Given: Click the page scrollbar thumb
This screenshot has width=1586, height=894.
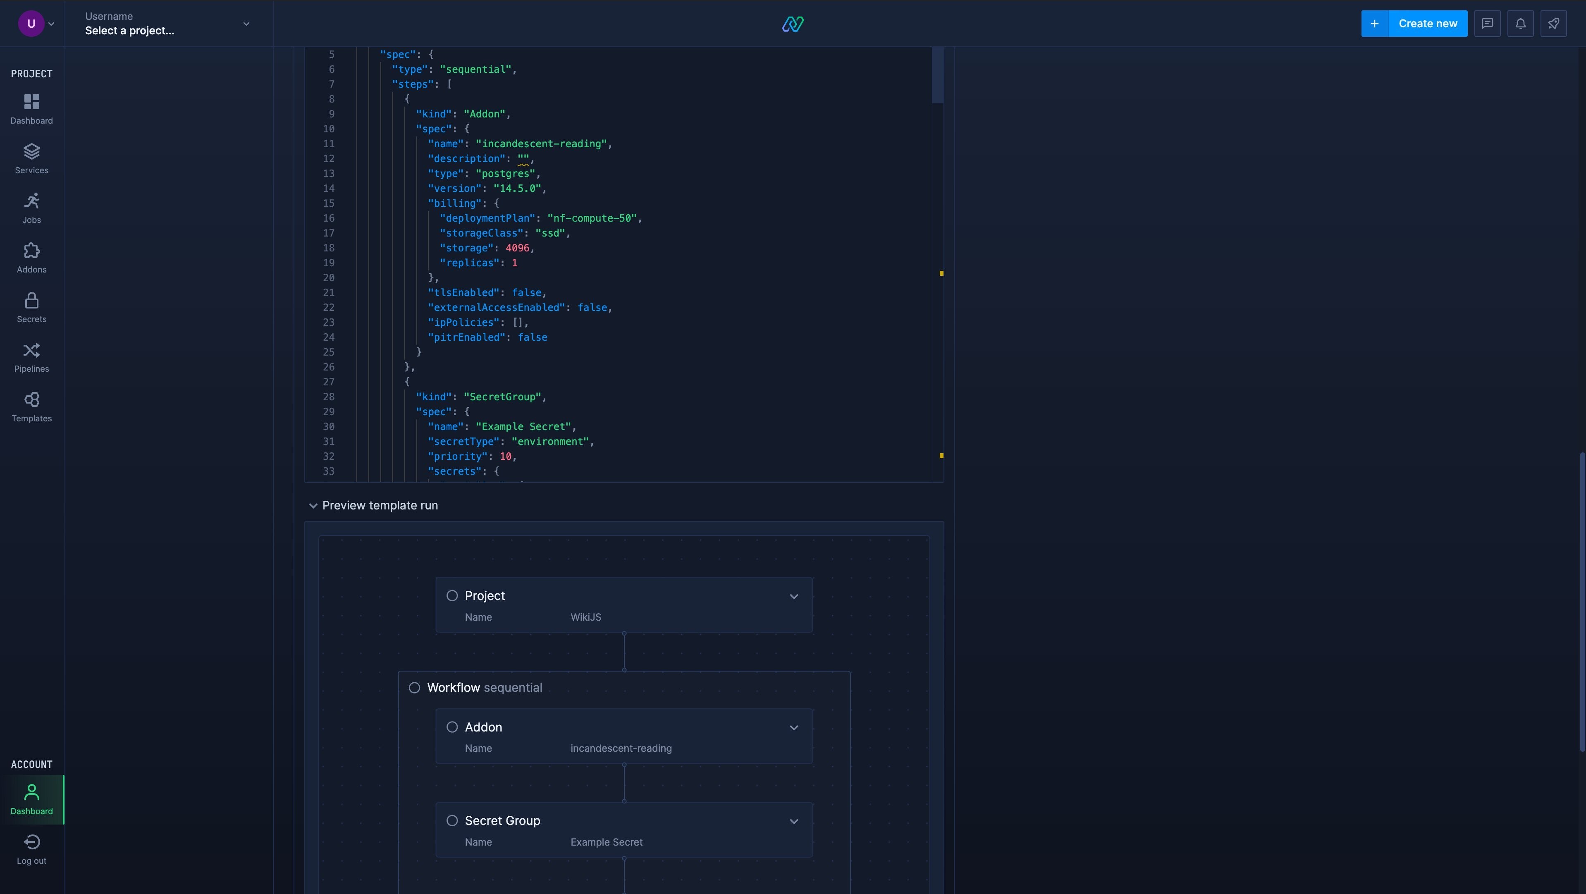Looking at the screenshot, I should pyautogui.click(x=1582, y=602).
